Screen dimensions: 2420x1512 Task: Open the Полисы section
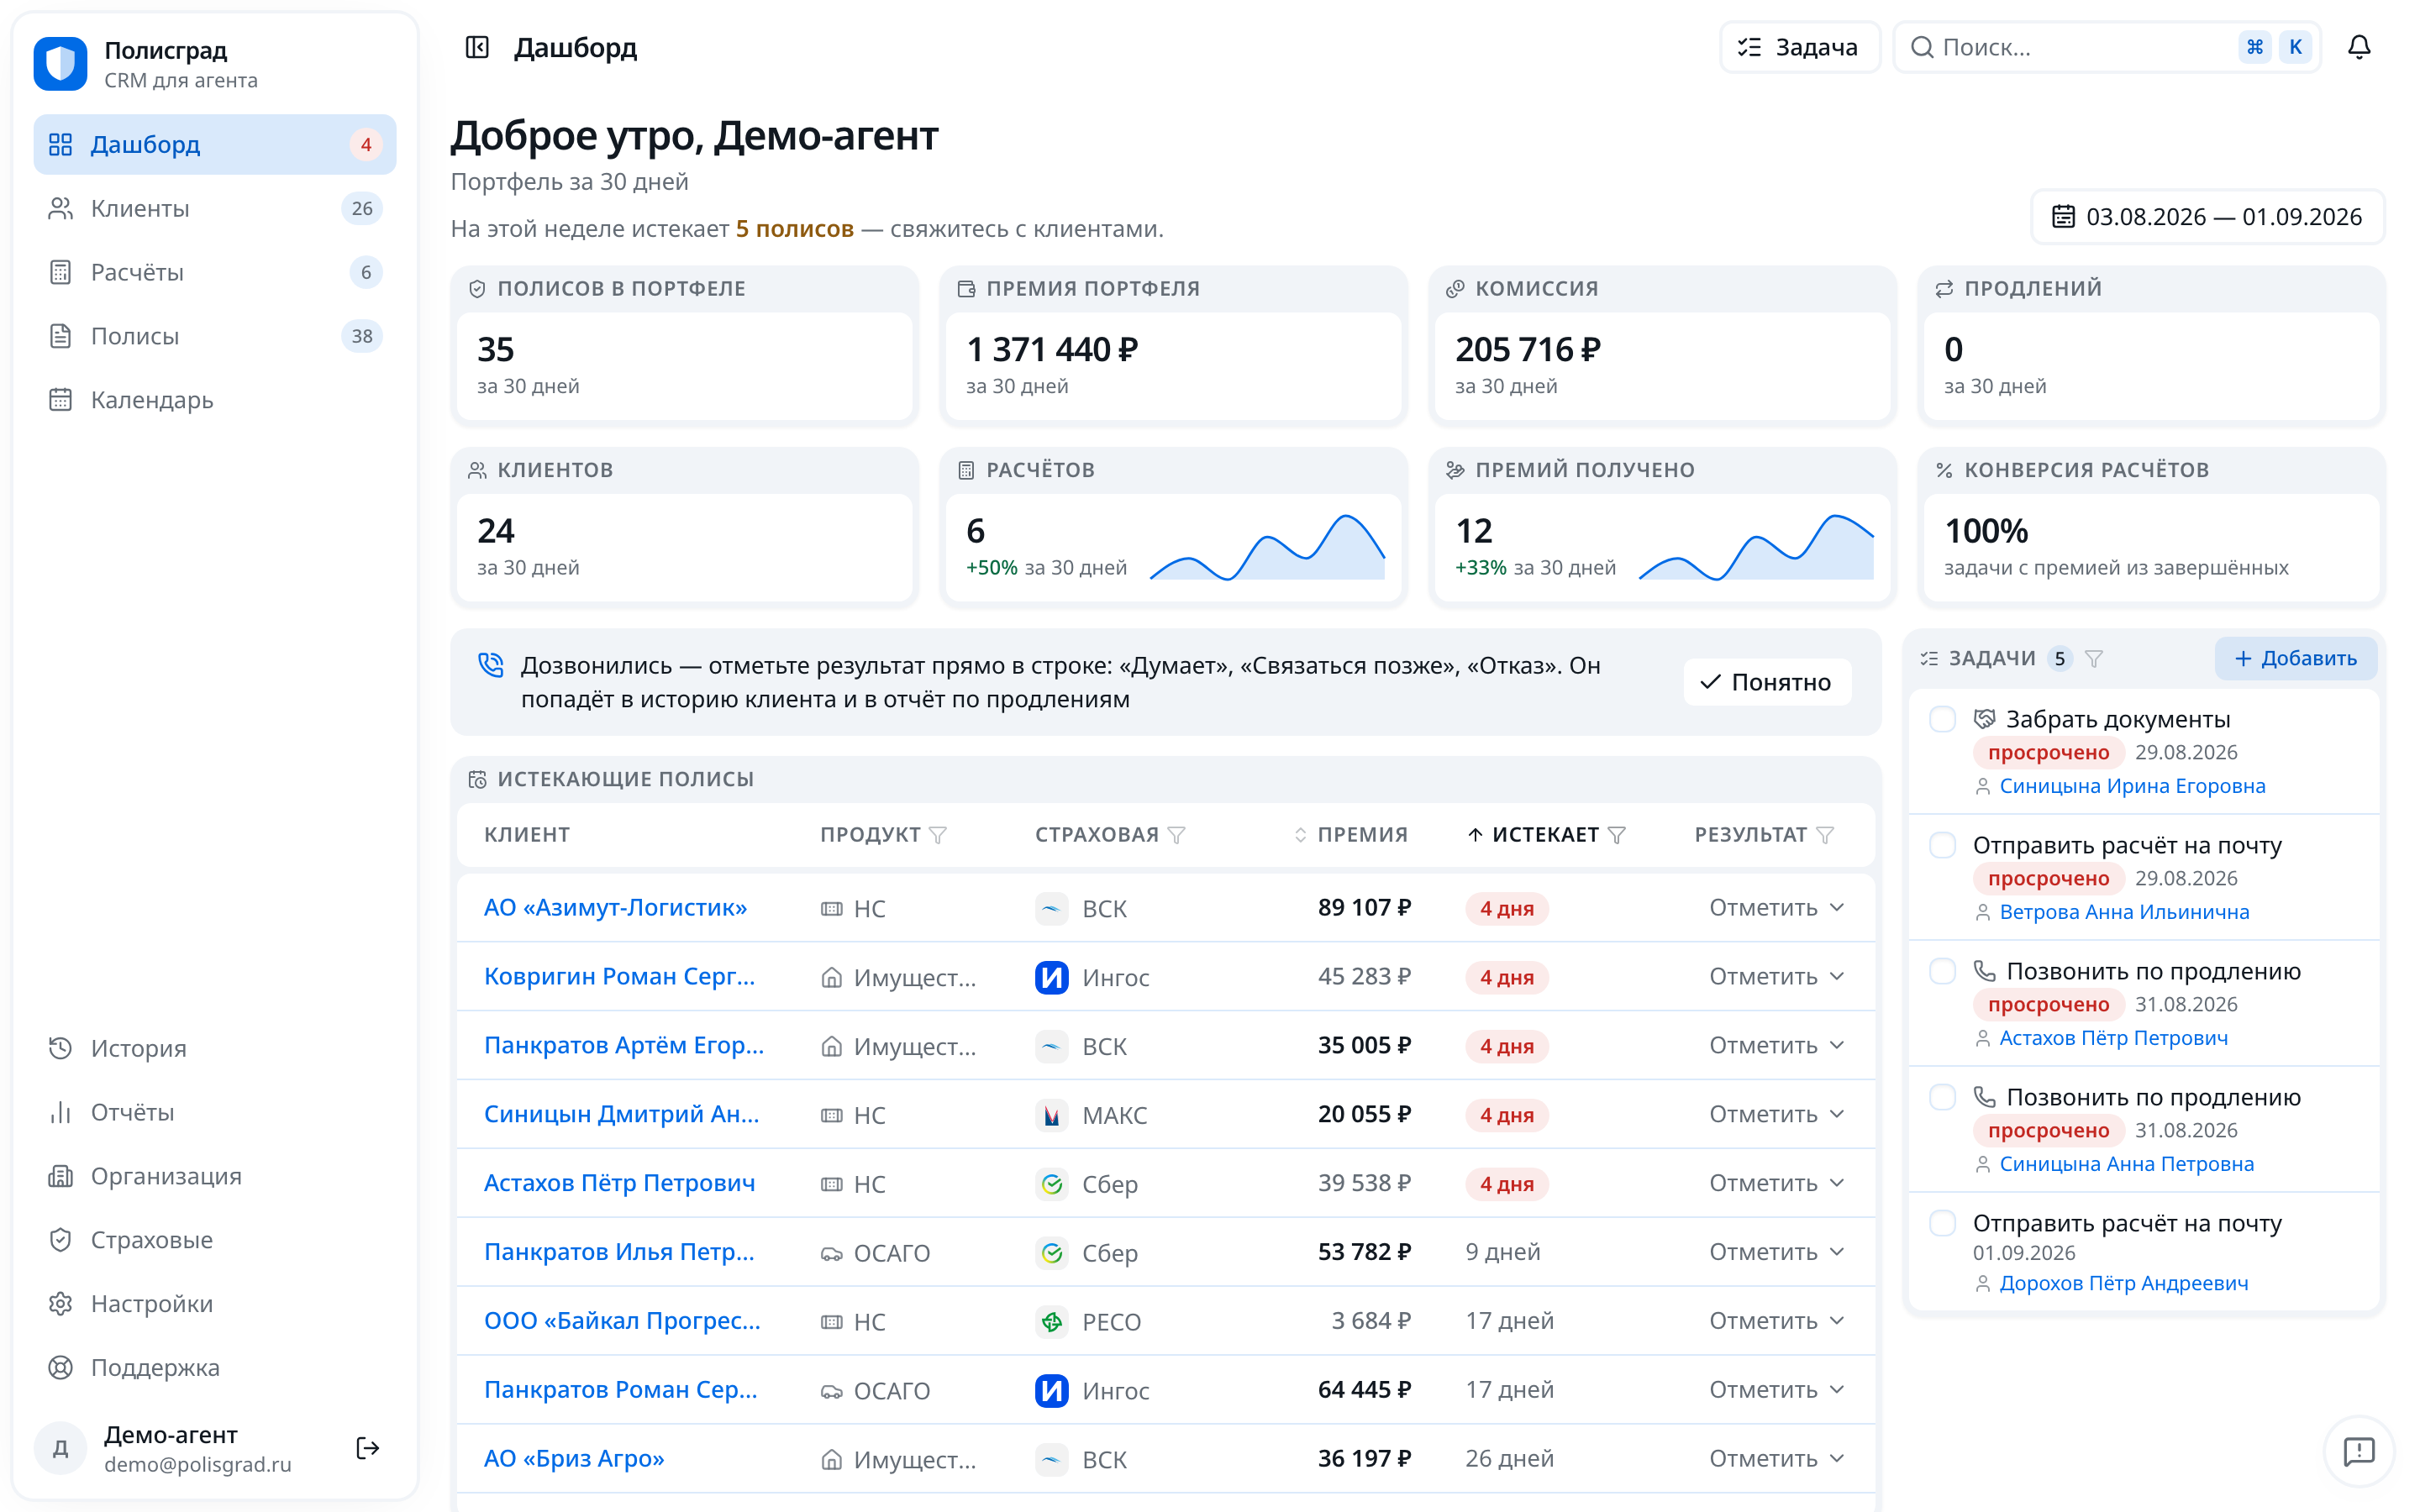tap(215, 336)
